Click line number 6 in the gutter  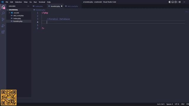click(x=38, y=28)
